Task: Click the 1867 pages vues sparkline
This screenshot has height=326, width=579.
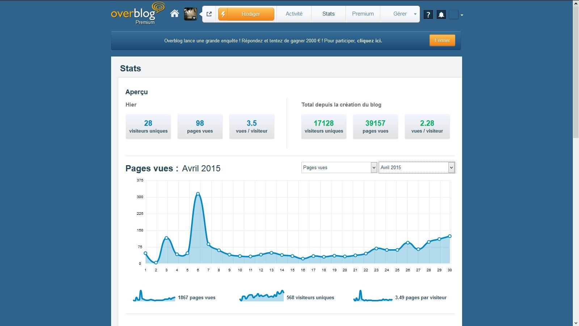Action: (x=154, y=296)
